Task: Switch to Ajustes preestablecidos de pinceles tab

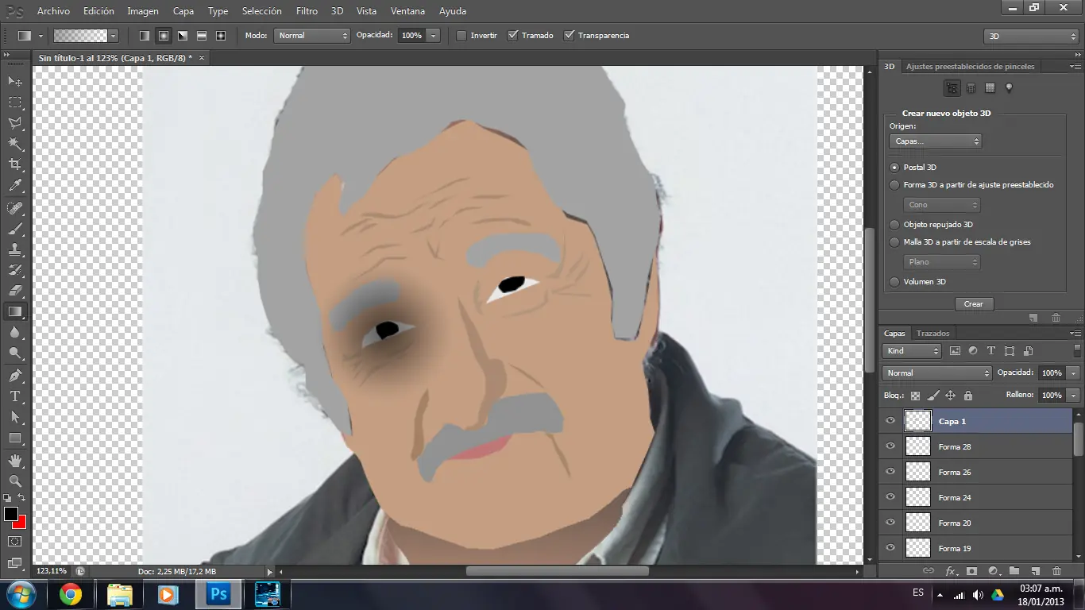Action: click(x=971, y=67)
